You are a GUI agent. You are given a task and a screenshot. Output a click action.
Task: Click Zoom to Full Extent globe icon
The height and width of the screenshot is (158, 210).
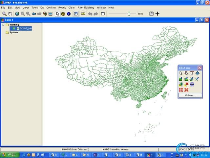pyautogui.click(x=17, y=14)
